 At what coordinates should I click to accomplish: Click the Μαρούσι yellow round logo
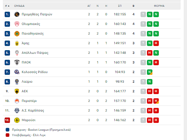[17, 120]
